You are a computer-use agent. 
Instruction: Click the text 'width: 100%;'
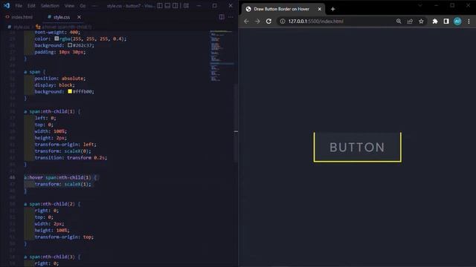pyautogui.click(x=51, y=131)
